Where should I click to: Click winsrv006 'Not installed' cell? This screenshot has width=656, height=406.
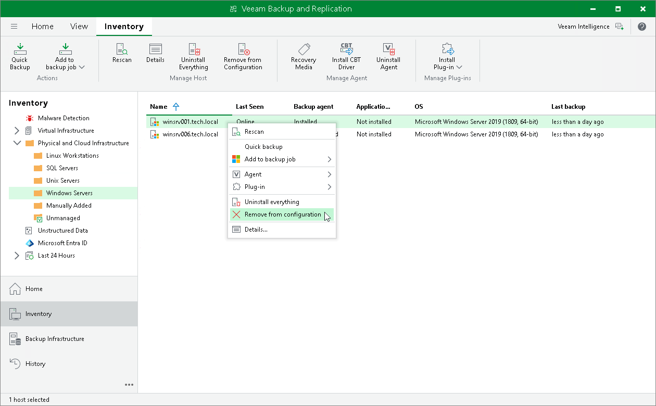pyautogui.click(x=374, y=134)
